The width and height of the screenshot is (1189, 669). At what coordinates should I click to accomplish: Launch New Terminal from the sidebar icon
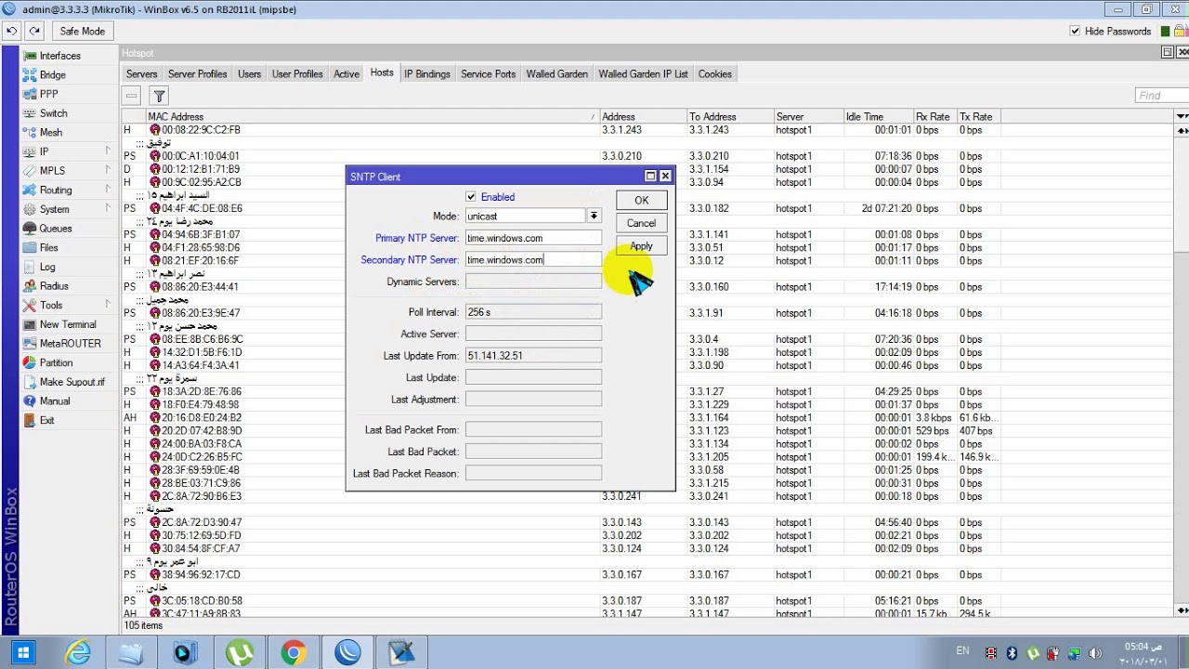coord(31,324)
